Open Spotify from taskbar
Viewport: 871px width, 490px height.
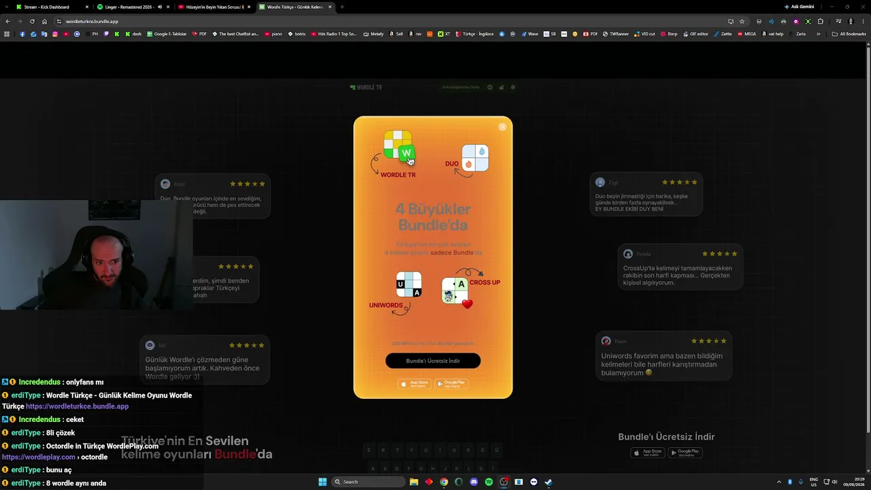tap(489, 482)
